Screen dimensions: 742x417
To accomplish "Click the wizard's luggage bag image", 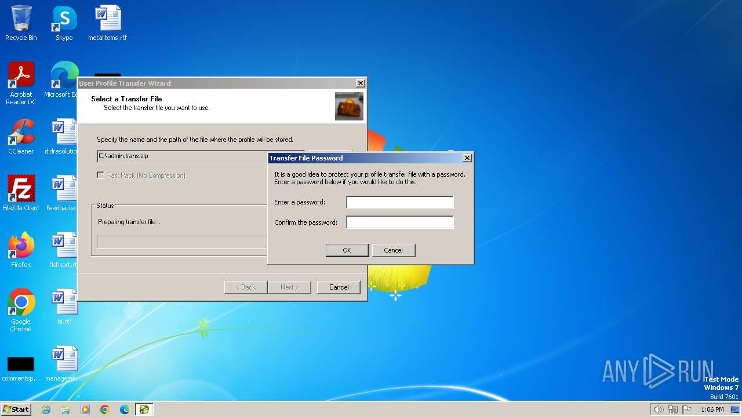I will (349, 106).
